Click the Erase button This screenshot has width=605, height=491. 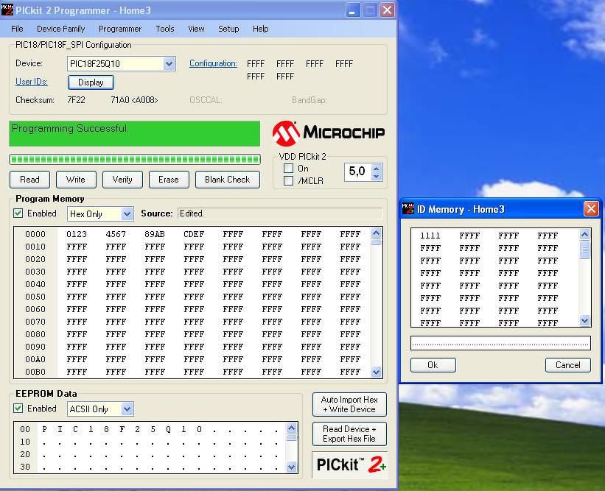click(169, 180)
